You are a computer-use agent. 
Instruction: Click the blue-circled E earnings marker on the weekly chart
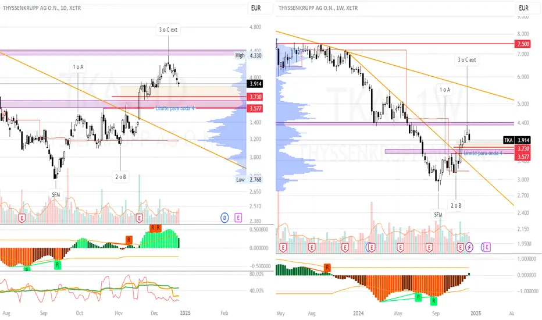click(x=371, y=247)
